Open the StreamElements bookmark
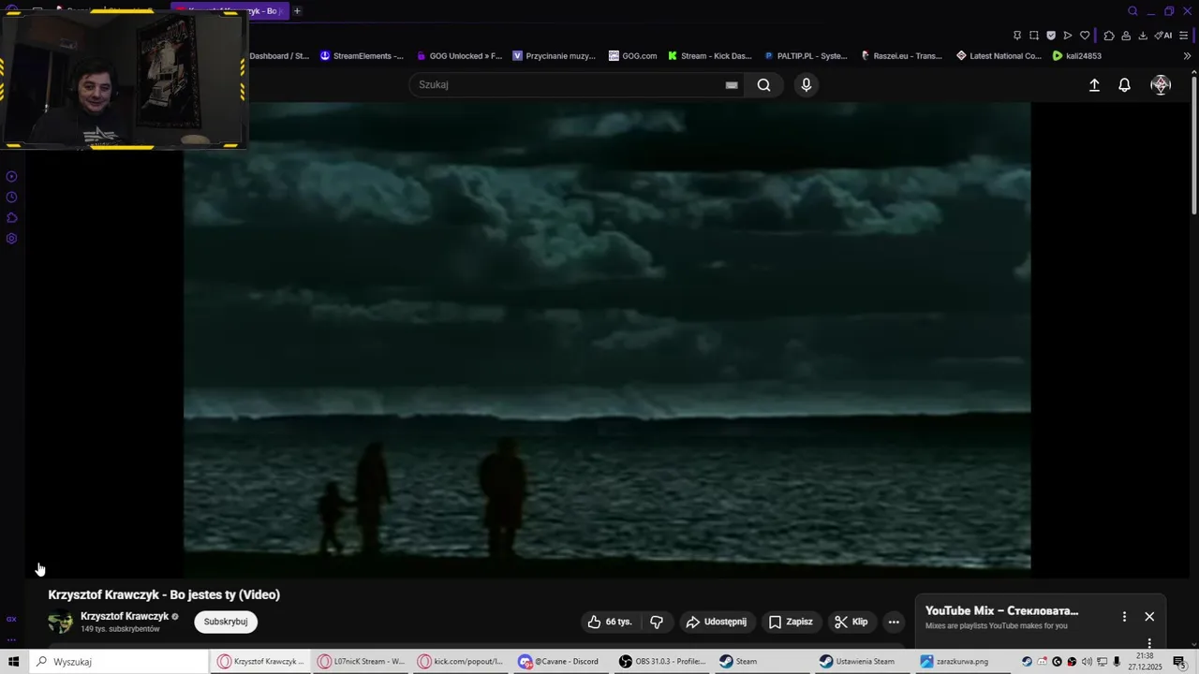 pyautogui.click(x=362, y=56)
